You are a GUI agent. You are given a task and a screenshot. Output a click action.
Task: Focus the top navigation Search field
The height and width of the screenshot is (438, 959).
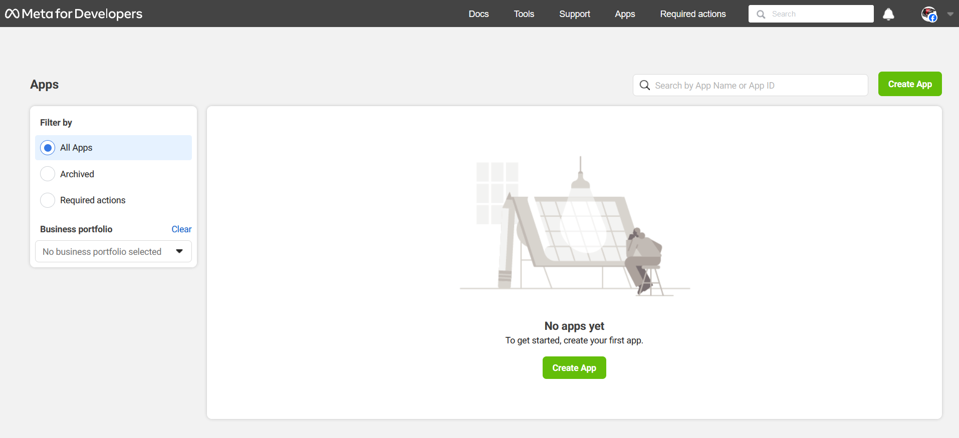(x=811, y=14)
